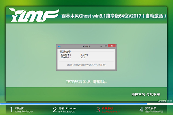Image resolution: width=173 pixels, height=115 pixels.
Task: Close the KMS8 activation window
Action: 112,46
